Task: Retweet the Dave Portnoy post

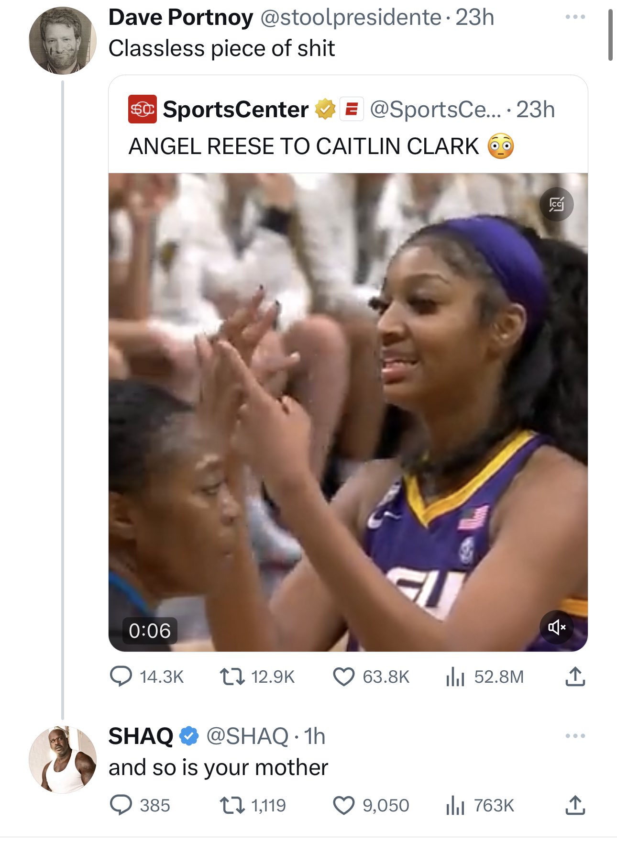Action: pos(232,677)
